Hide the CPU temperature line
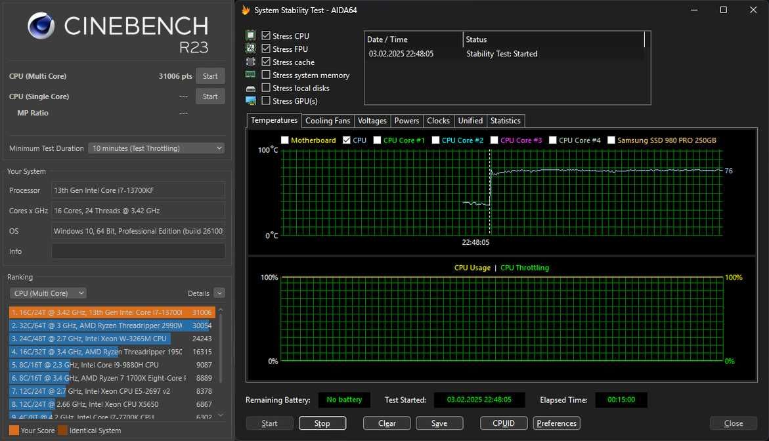 tap(347, 140)
